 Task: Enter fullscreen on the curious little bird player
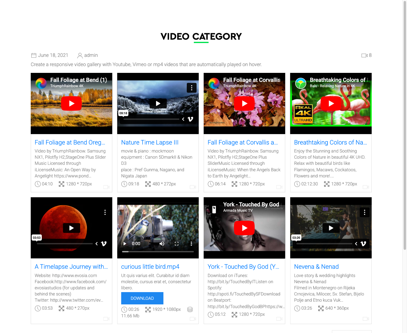point(177,243)
